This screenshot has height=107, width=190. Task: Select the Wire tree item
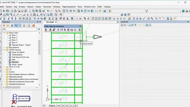[14, 59]
